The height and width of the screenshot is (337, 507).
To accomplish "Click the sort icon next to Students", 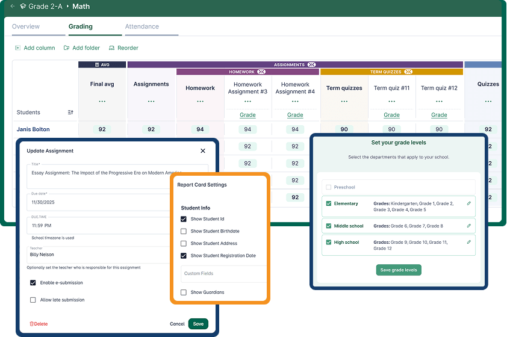I will (70, 113).
